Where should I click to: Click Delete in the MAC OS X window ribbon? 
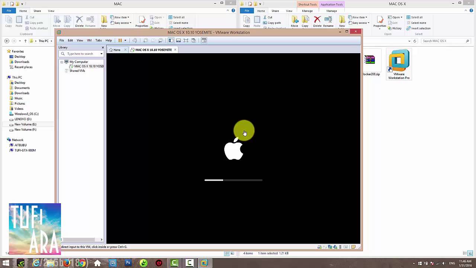(x=317, y=22)
